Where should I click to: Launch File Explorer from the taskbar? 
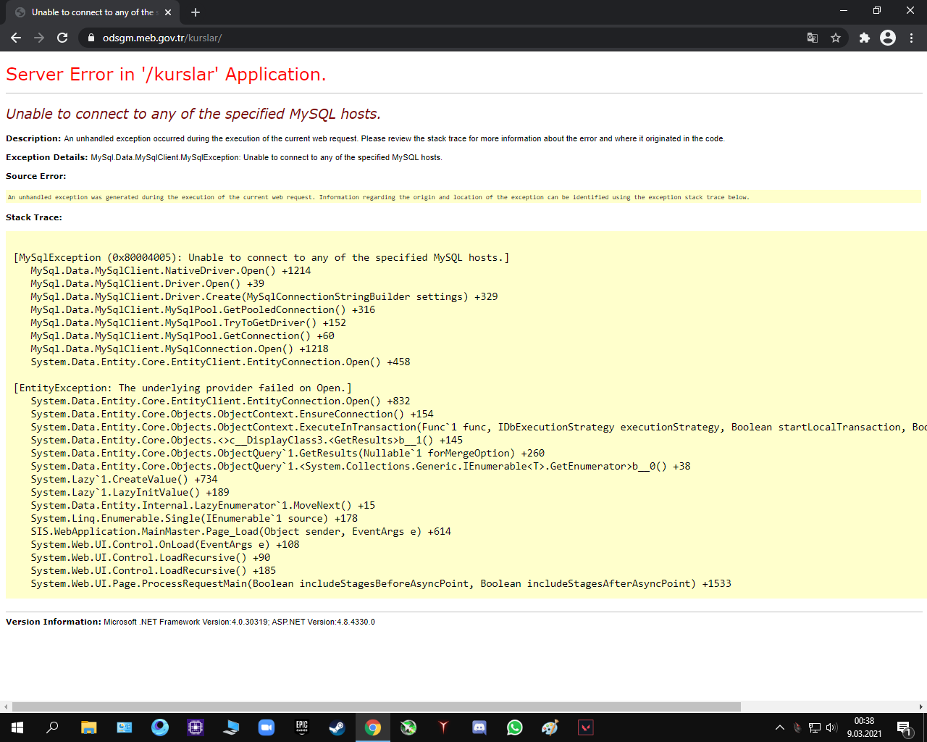88,728
